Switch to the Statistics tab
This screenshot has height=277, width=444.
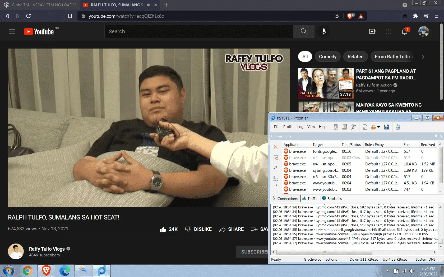[x=332, y=199]
